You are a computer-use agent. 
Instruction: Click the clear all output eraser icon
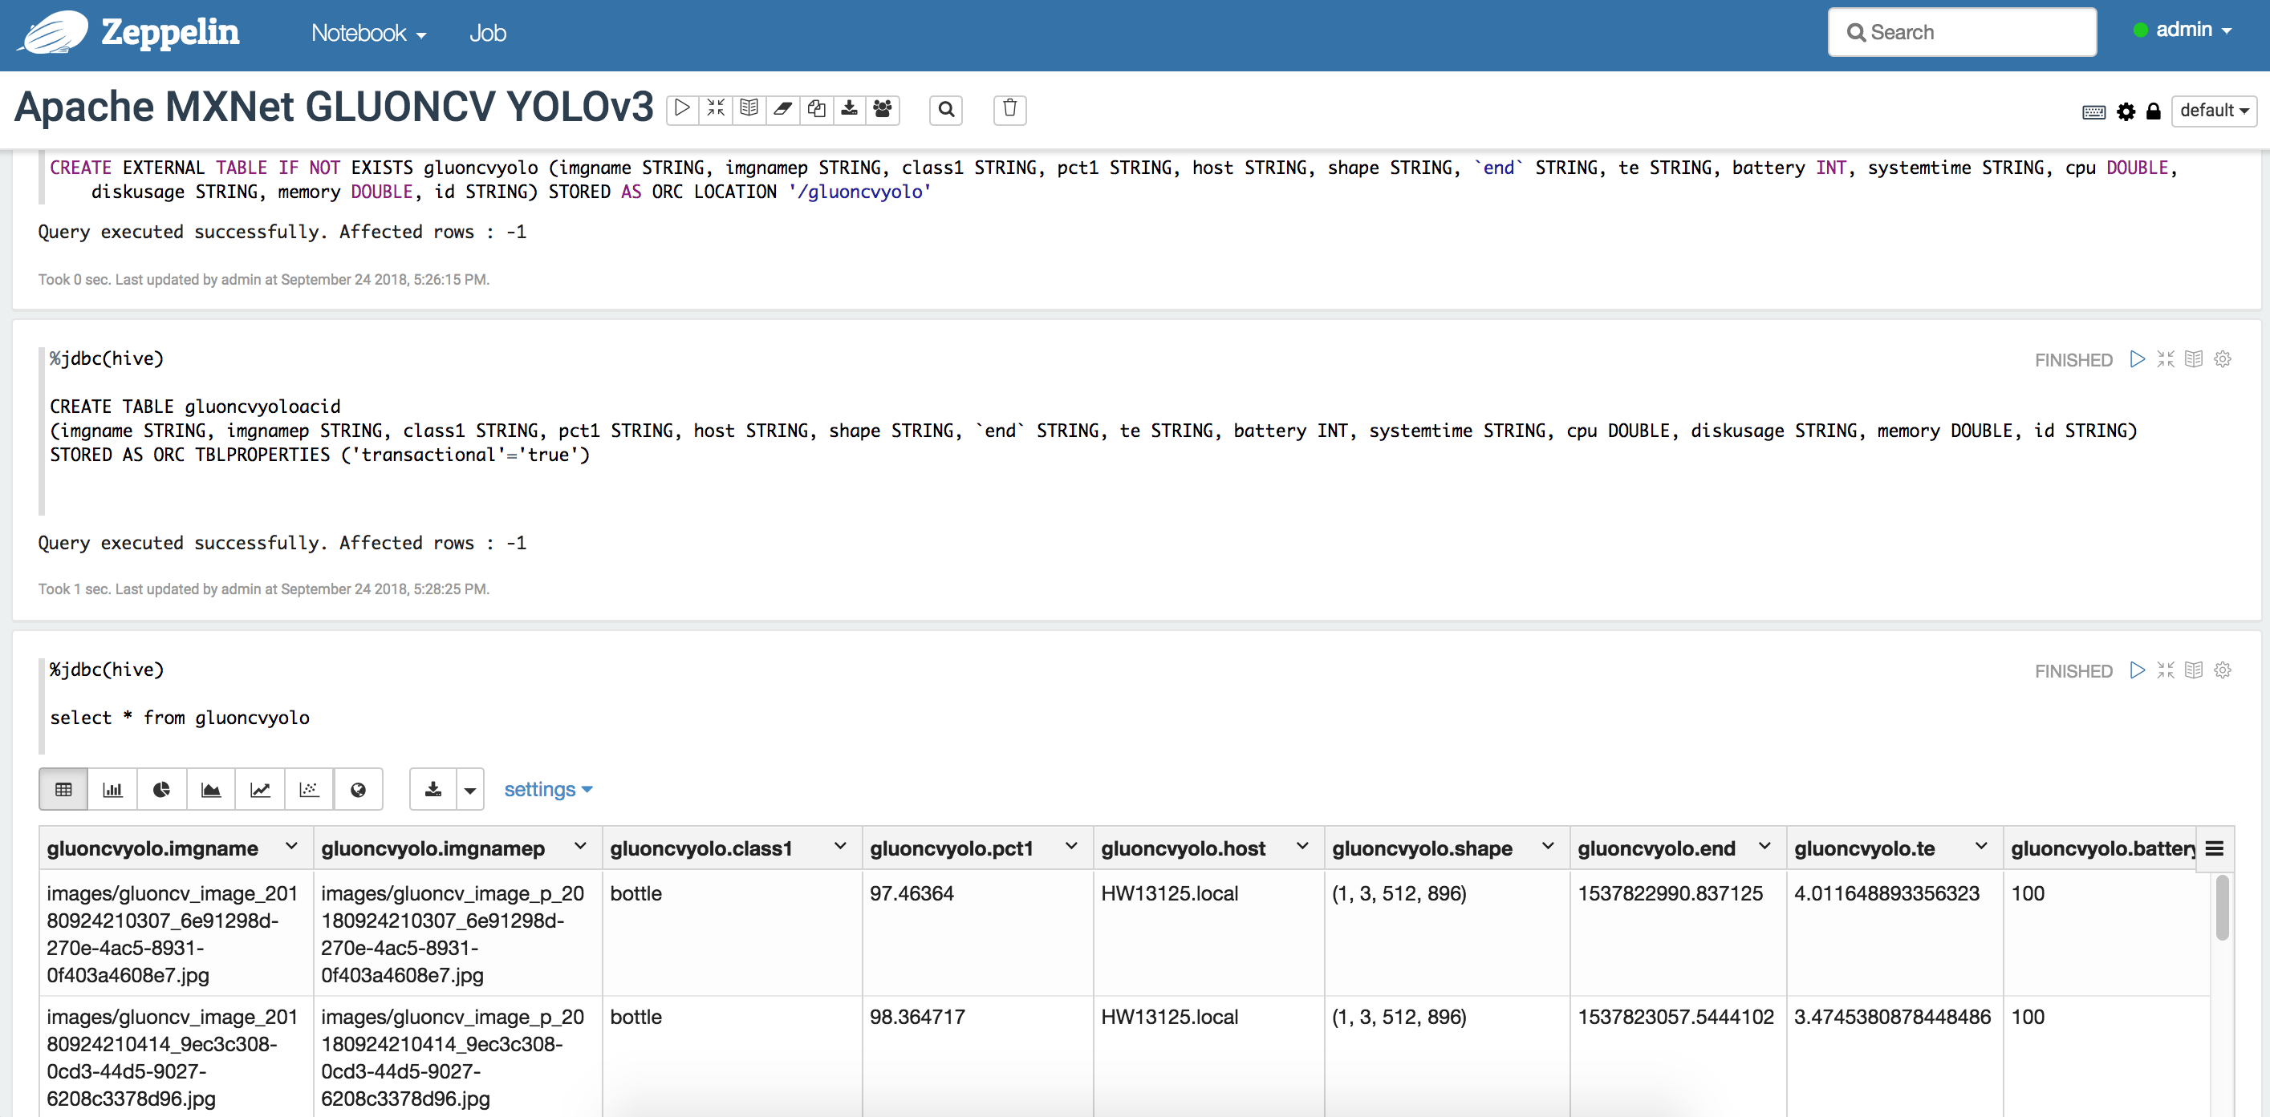[782, 109]
